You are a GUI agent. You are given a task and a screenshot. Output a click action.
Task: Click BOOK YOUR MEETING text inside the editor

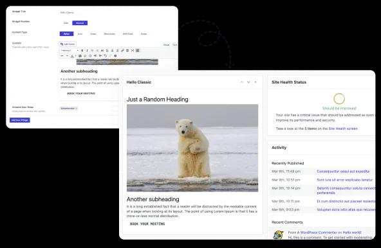(x=81, y=93)
